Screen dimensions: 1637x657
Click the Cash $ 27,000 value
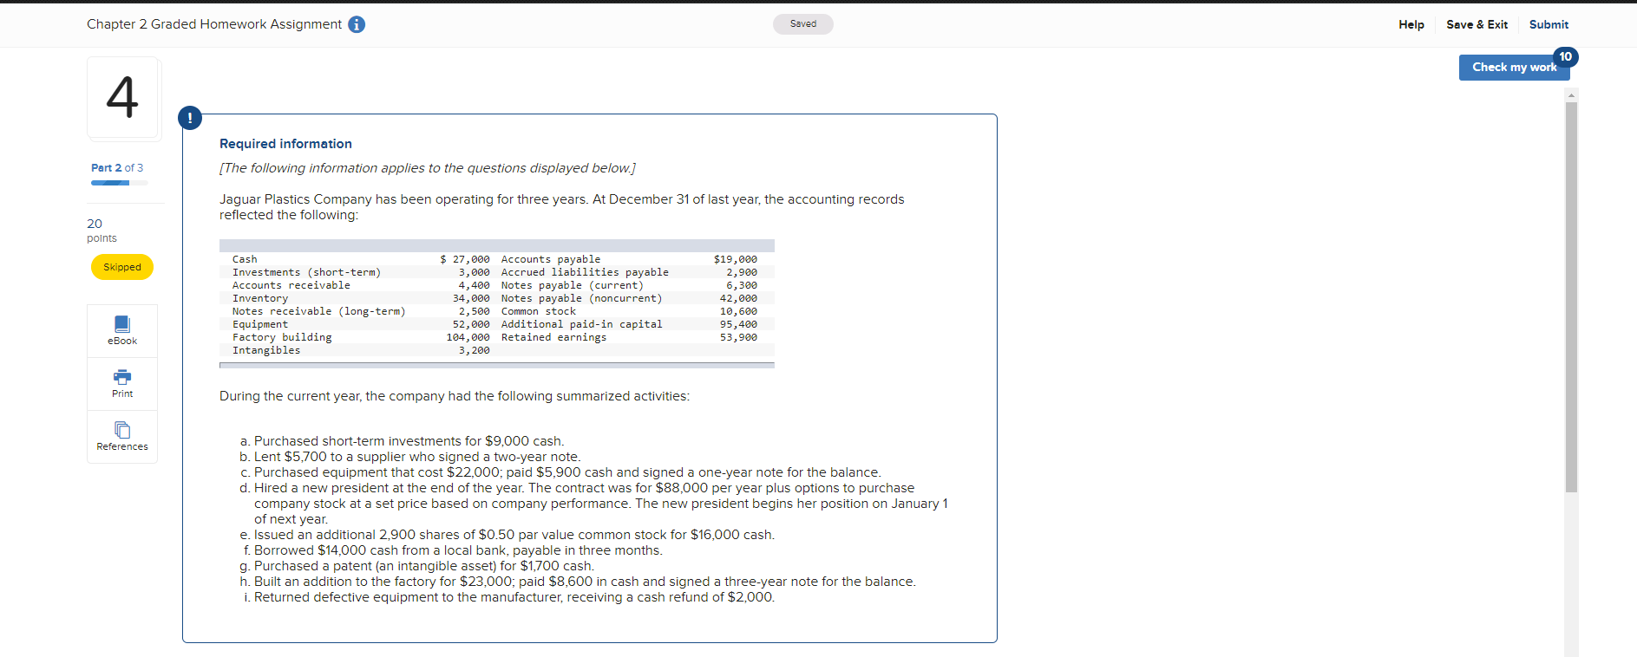(465, 259)
